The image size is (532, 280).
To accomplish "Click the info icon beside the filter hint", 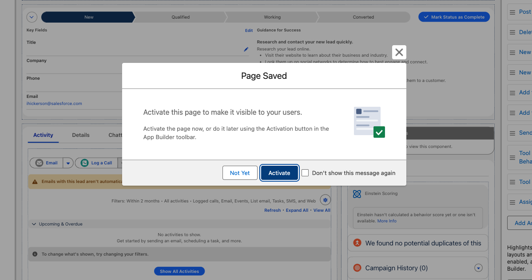I will 35,254.
